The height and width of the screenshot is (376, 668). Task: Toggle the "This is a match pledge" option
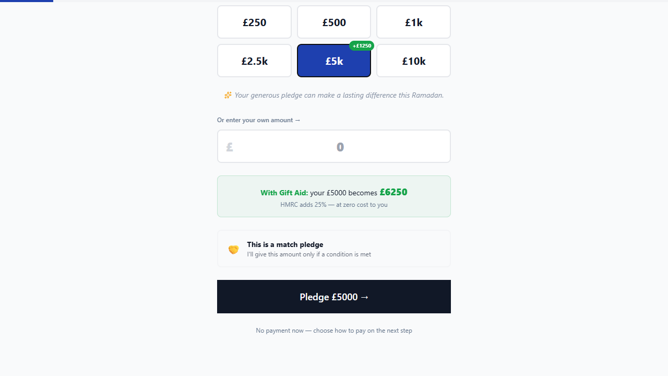334,249
